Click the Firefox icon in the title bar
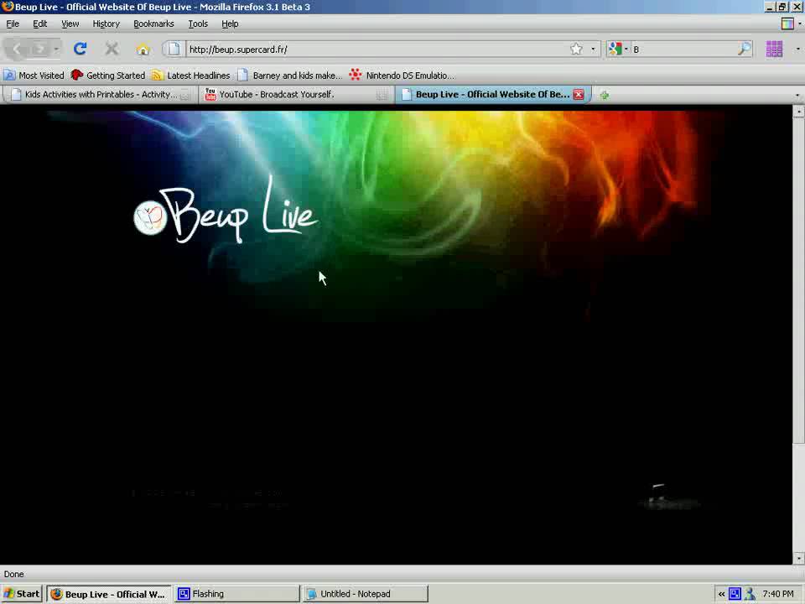The width and height of the screenshot is (805, 604). tap(8, 7)
